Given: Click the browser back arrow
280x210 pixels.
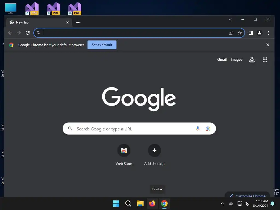Looking at the screenshot, I should tap(10, 33).
